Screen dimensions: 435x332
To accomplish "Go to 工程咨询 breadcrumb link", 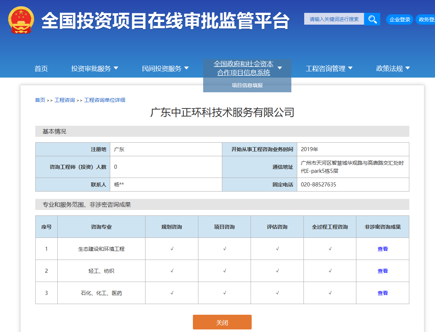I will point(65,100).
